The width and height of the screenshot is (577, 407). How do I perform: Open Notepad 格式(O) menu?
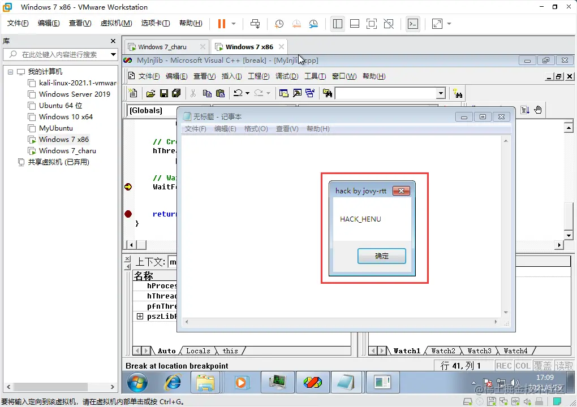click(256, 129)
